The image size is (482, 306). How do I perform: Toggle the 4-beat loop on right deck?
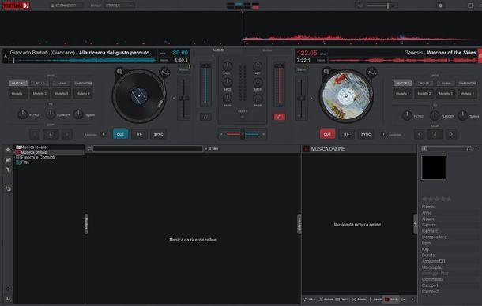click(x=435, y=134)
